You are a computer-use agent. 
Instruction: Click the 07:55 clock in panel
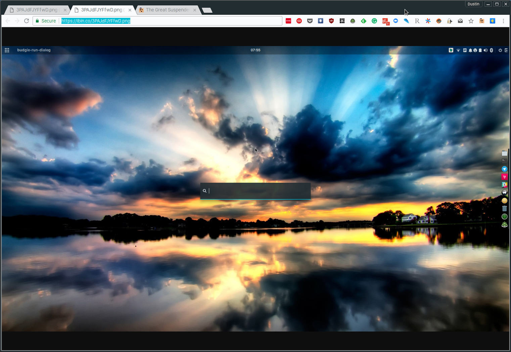coord(255,50)
